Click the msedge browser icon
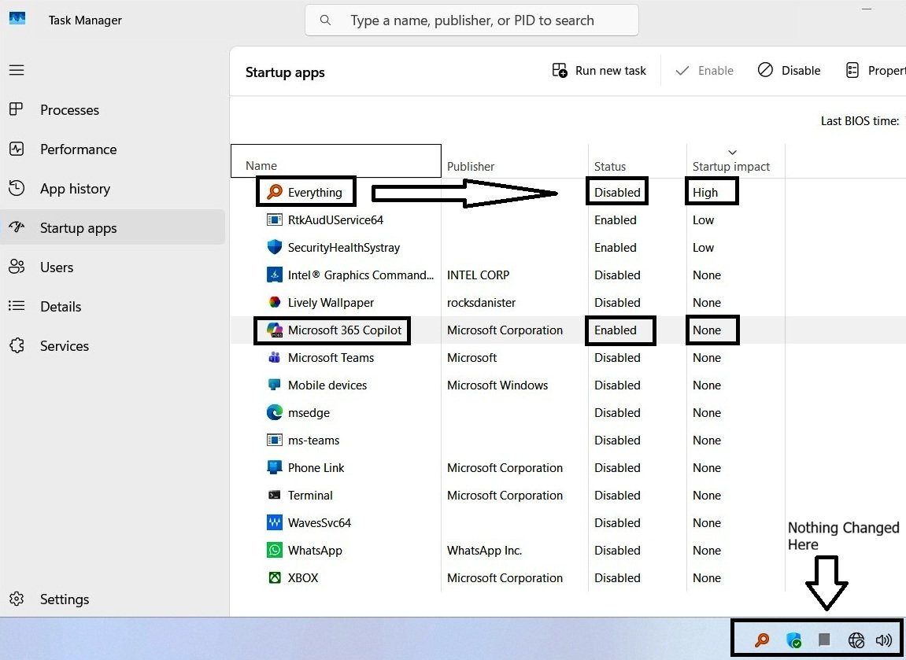906x660 pixels. tap(275, 412)
